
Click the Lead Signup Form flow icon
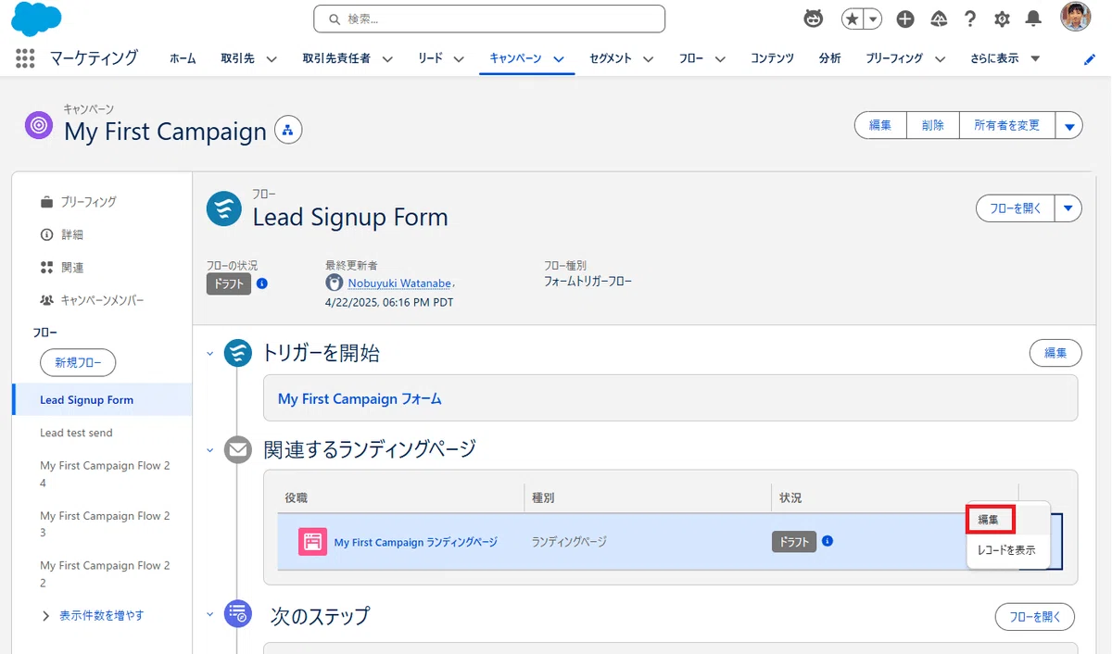(223, 209)
